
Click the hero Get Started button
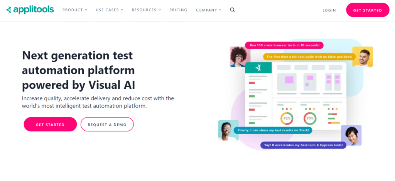(50, 125)
